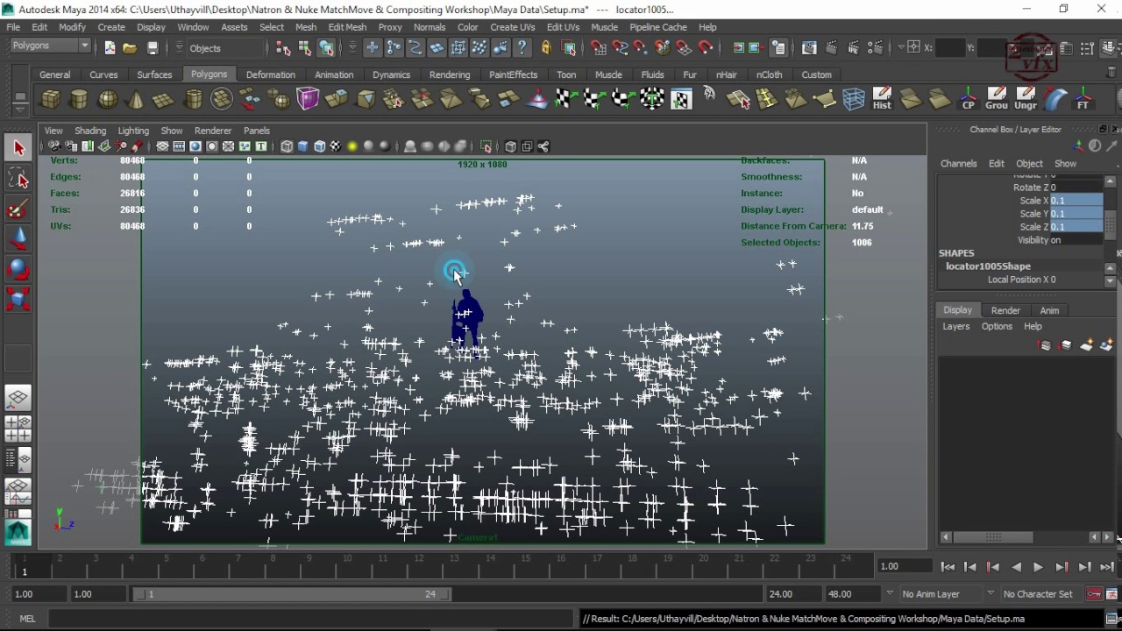
Task: Toggle textured display checker icon
Action: pos(336,146)
